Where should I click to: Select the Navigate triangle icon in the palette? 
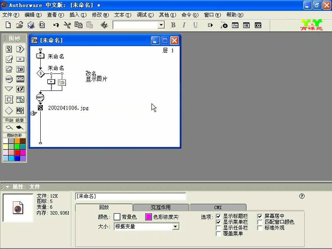click(9, 89)
